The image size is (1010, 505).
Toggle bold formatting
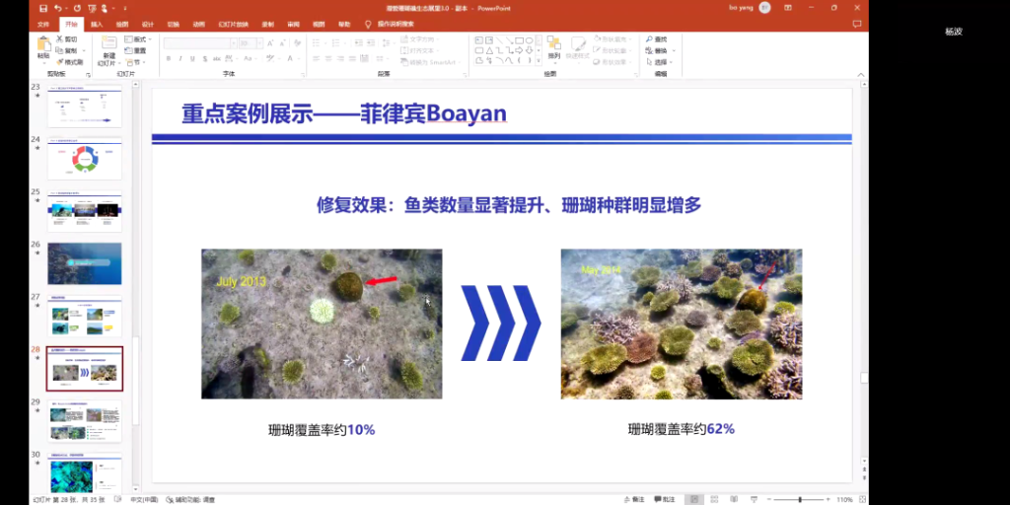[169, 58]
